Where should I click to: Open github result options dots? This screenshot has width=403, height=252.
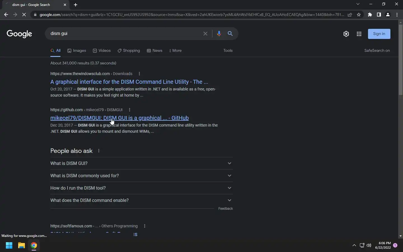tap(130, 110)
